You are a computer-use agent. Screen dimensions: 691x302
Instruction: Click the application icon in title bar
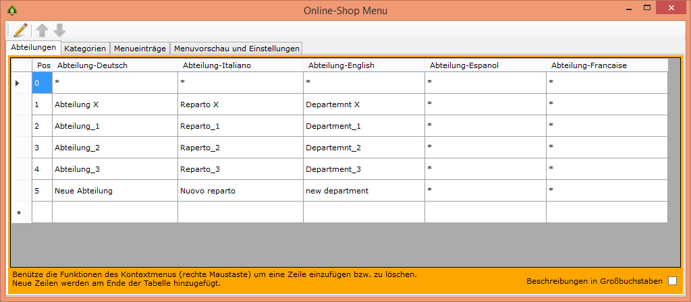click(x=11, y=10)
